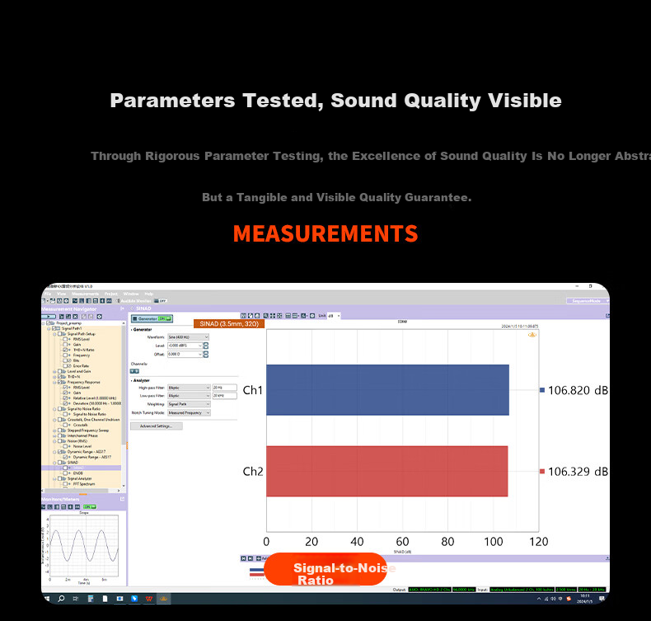
Task: Check the ENOB checkbox
Action: pos(65,473)
